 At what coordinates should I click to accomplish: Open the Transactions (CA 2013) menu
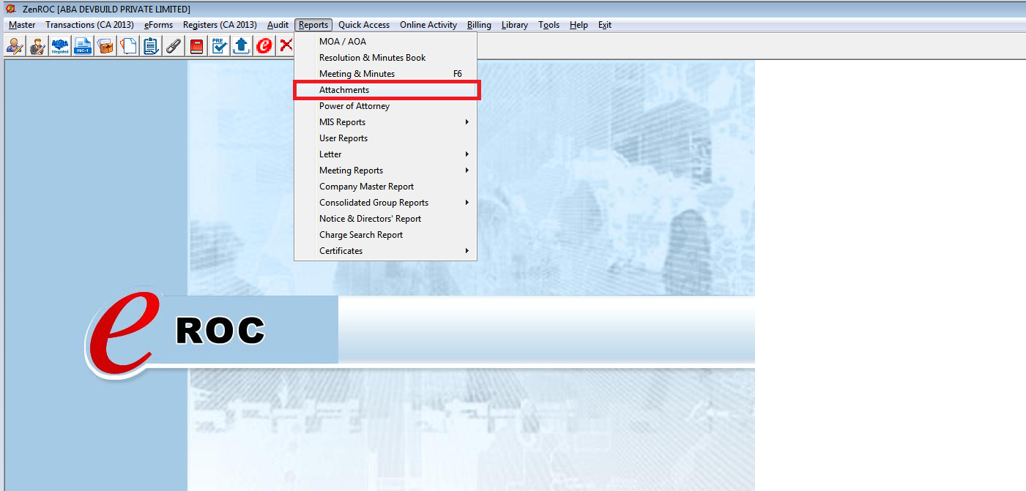click(89, 25)
